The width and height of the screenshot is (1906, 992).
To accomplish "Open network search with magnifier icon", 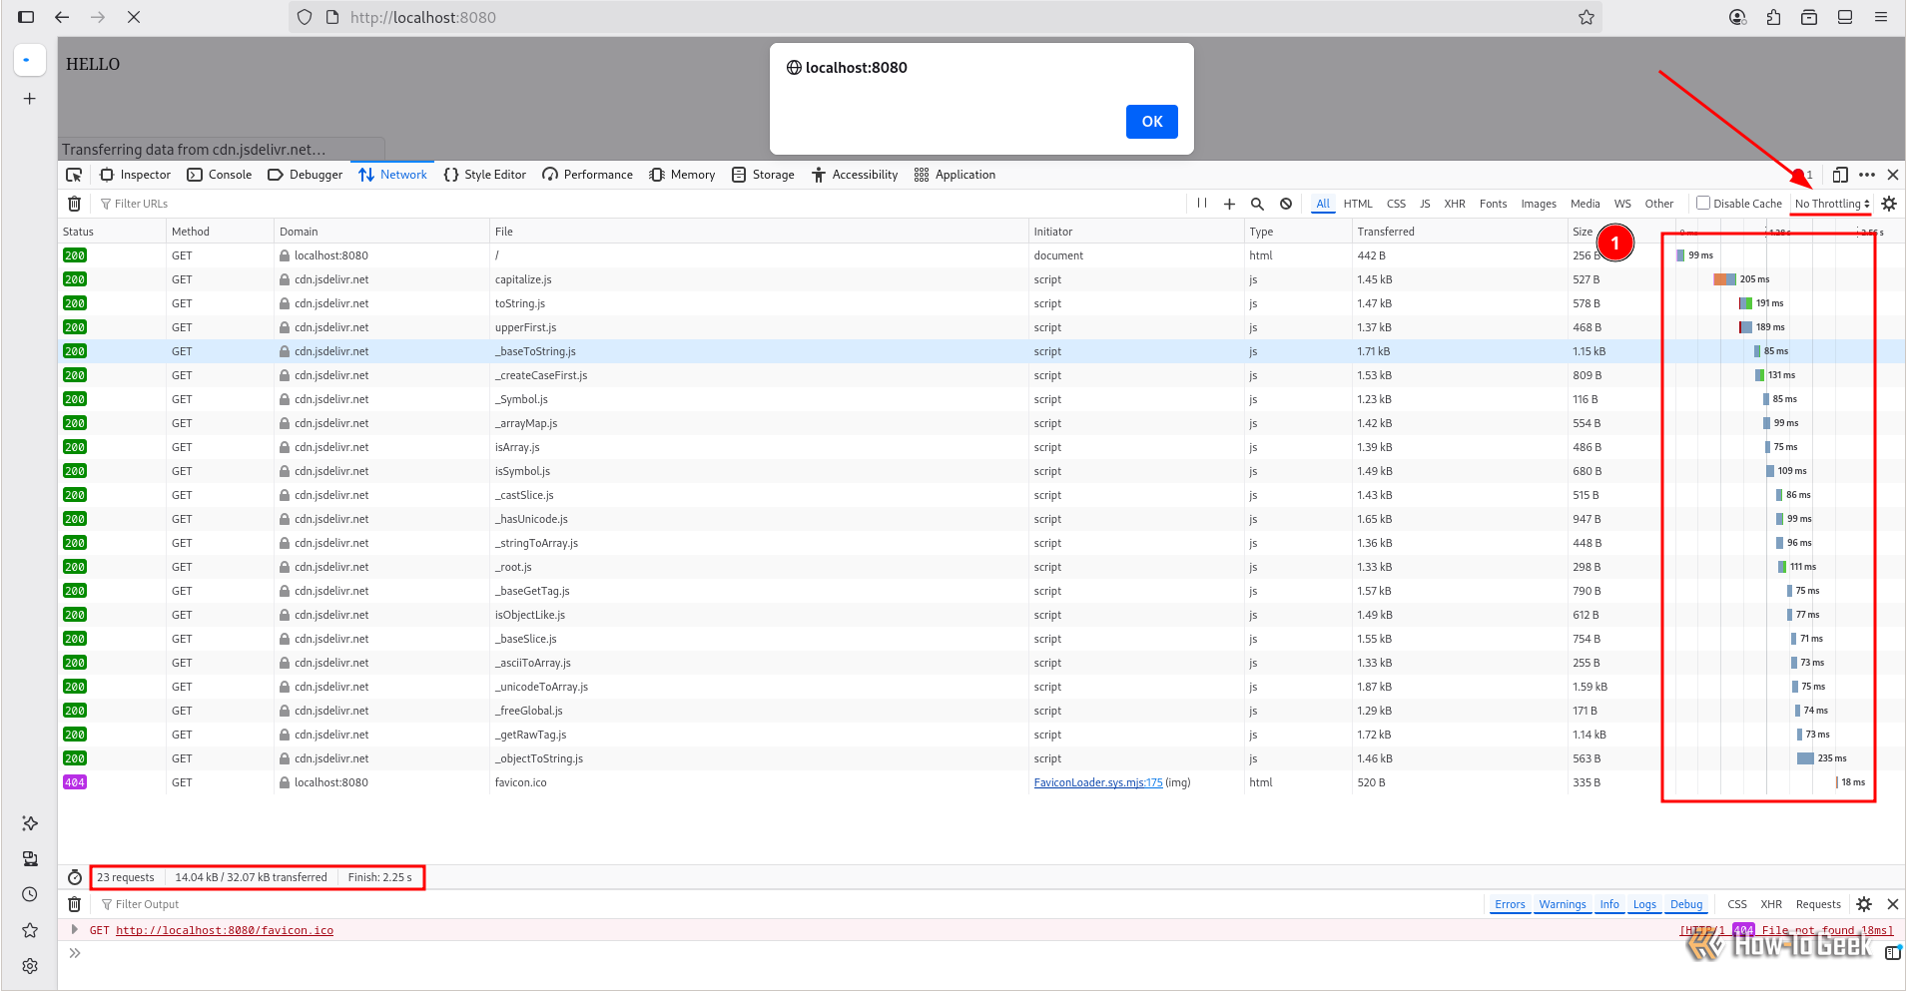I will point(1258,204).
